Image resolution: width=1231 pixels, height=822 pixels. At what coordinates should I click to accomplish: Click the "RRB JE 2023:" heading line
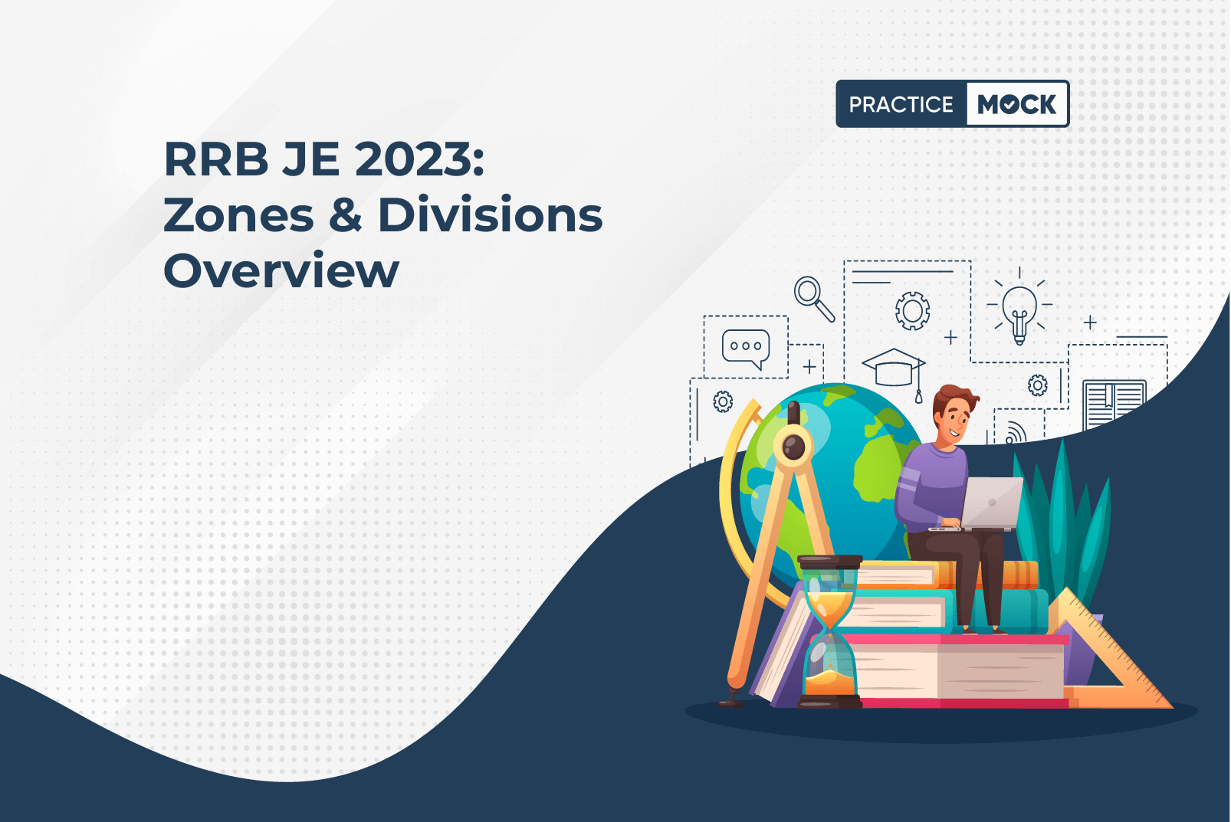324,159
